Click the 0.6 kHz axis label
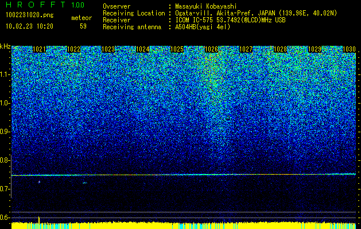361x229 pixels. [5, 218]
